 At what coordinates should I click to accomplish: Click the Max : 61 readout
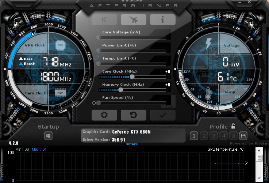(x=39, y=149)
